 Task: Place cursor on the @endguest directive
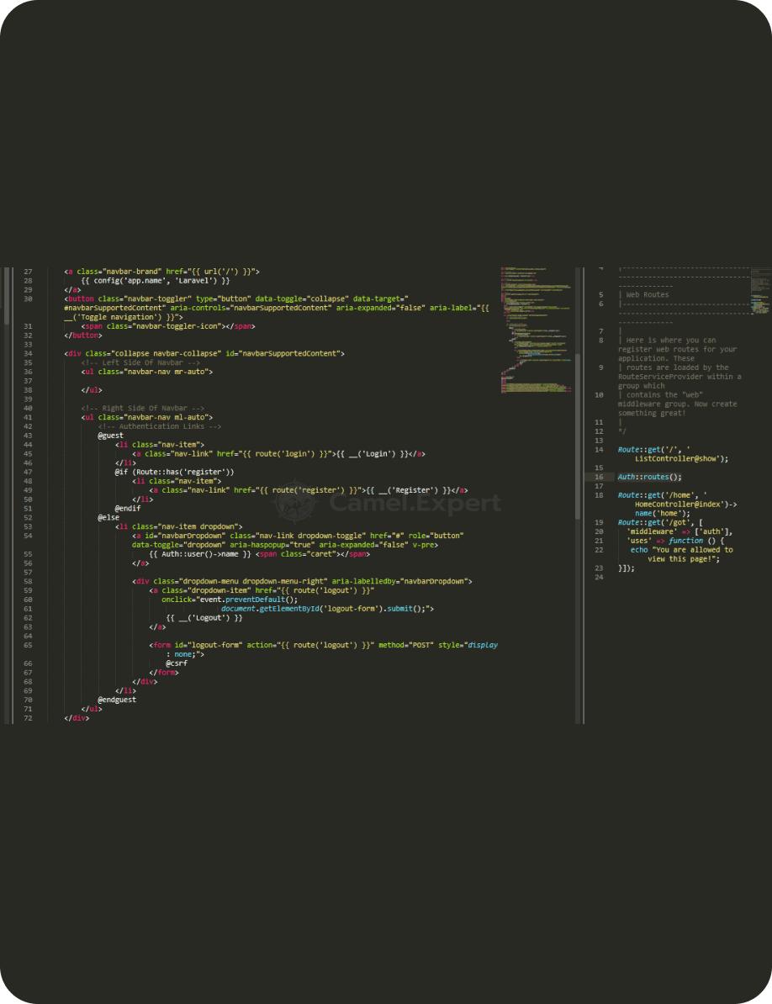(x=117, y=699)
